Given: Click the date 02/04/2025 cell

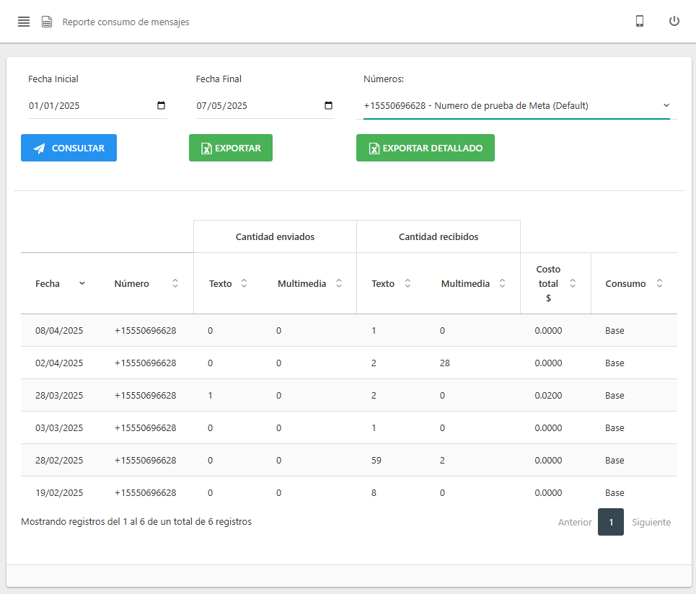Looking at the screenshot, I should click(59, 363).
